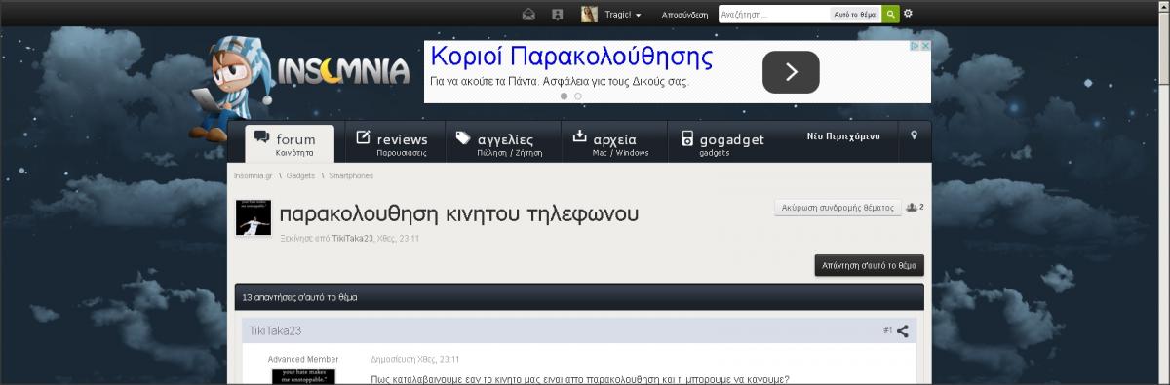Open advanced search gear icon
The image size is (1170, 385).
pos(909,14)
